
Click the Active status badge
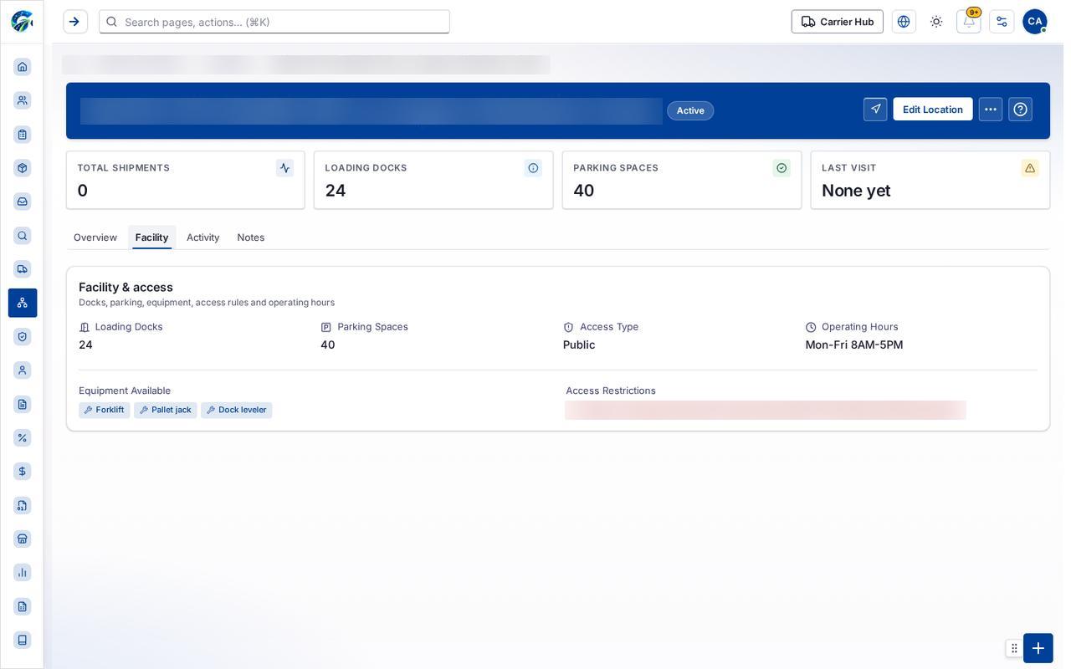[690, 110]
